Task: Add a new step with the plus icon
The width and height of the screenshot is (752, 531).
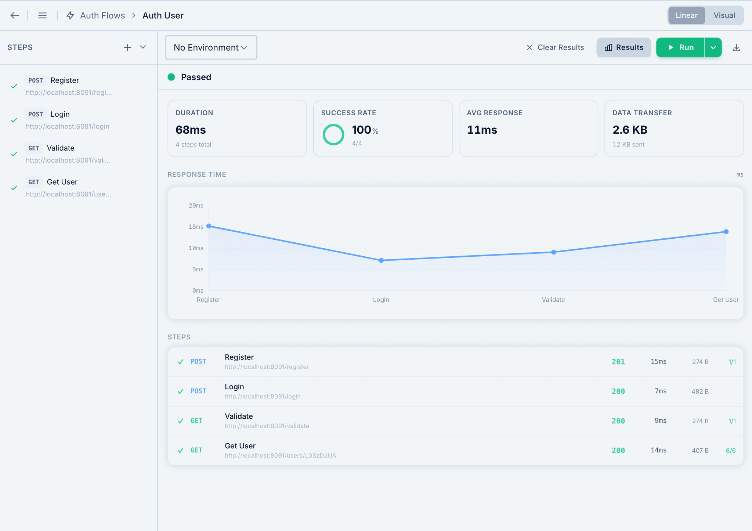Action: click(x=127, y=47)
